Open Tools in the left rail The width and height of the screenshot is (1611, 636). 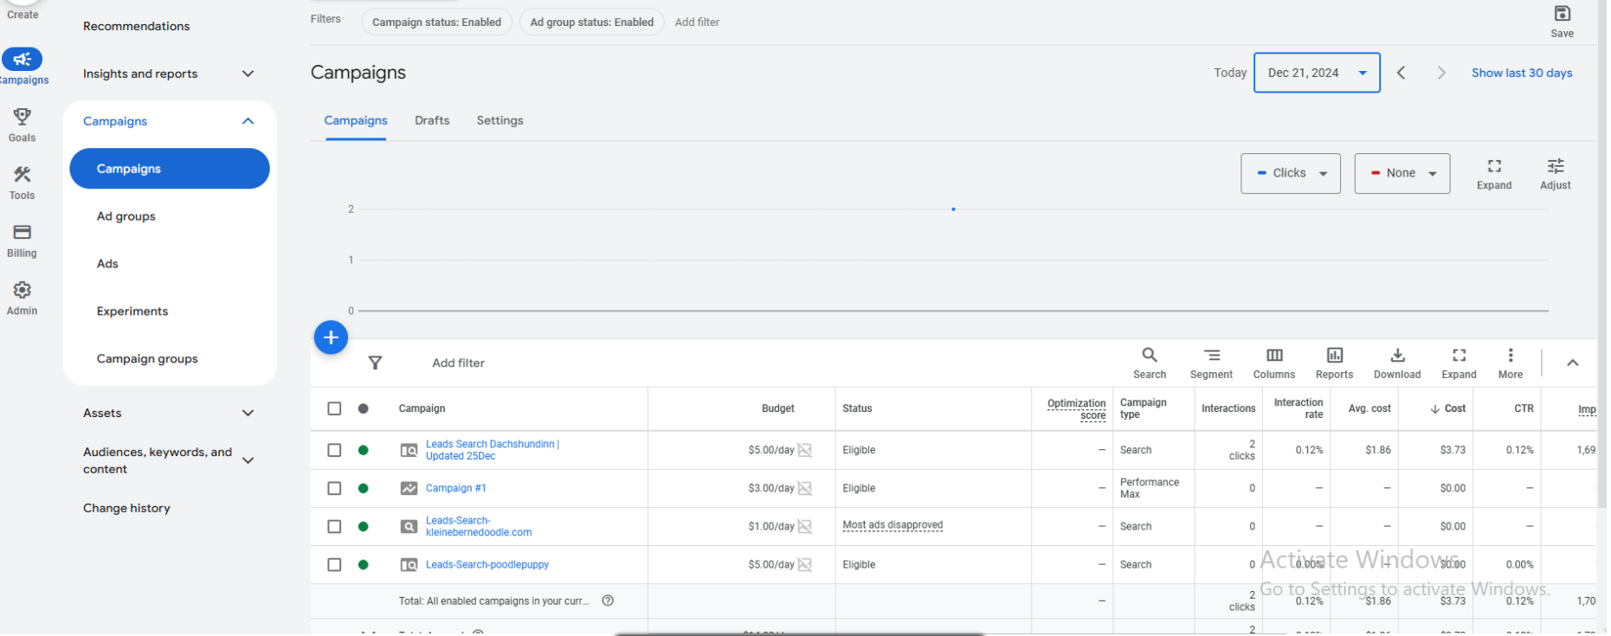(23, 175)
